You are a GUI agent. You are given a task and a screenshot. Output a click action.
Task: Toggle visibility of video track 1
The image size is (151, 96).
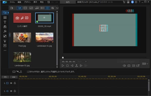[11, 83]
